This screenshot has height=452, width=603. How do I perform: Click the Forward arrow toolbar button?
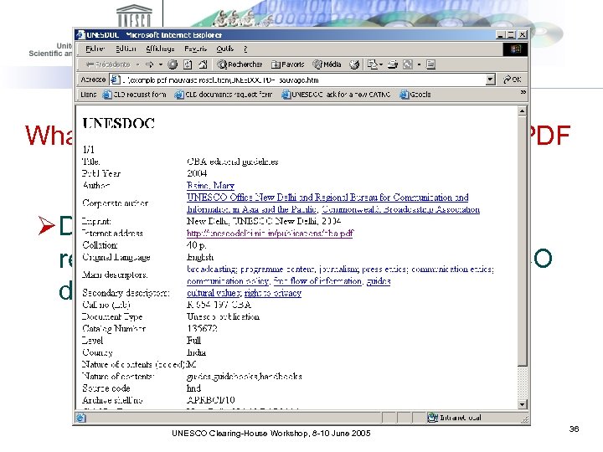150,64
